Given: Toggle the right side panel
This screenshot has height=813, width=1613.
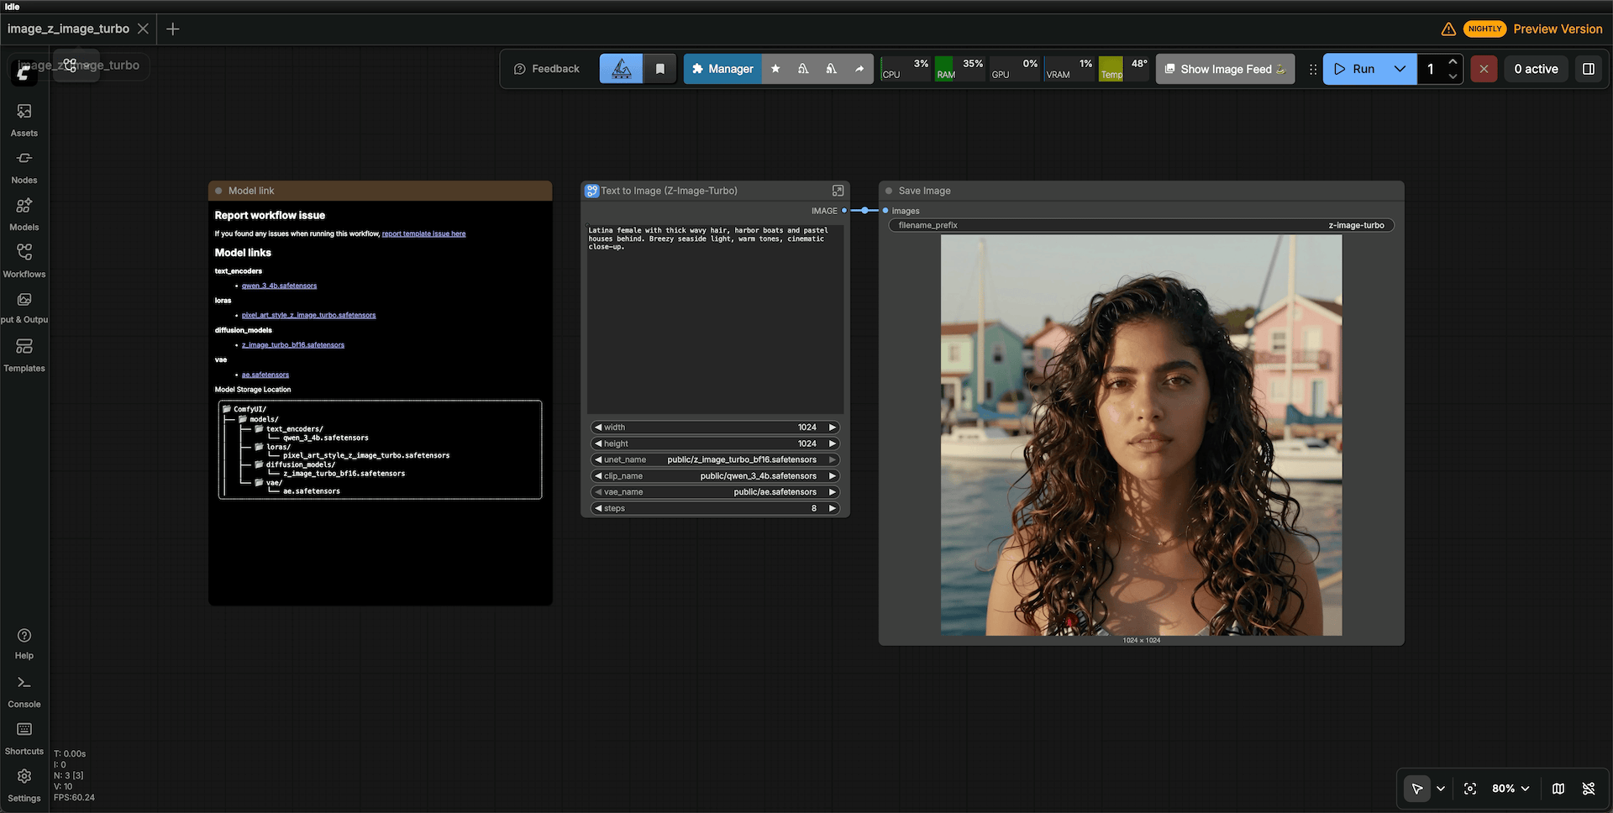Looking at the screenshot, I should coord(1588,69).
